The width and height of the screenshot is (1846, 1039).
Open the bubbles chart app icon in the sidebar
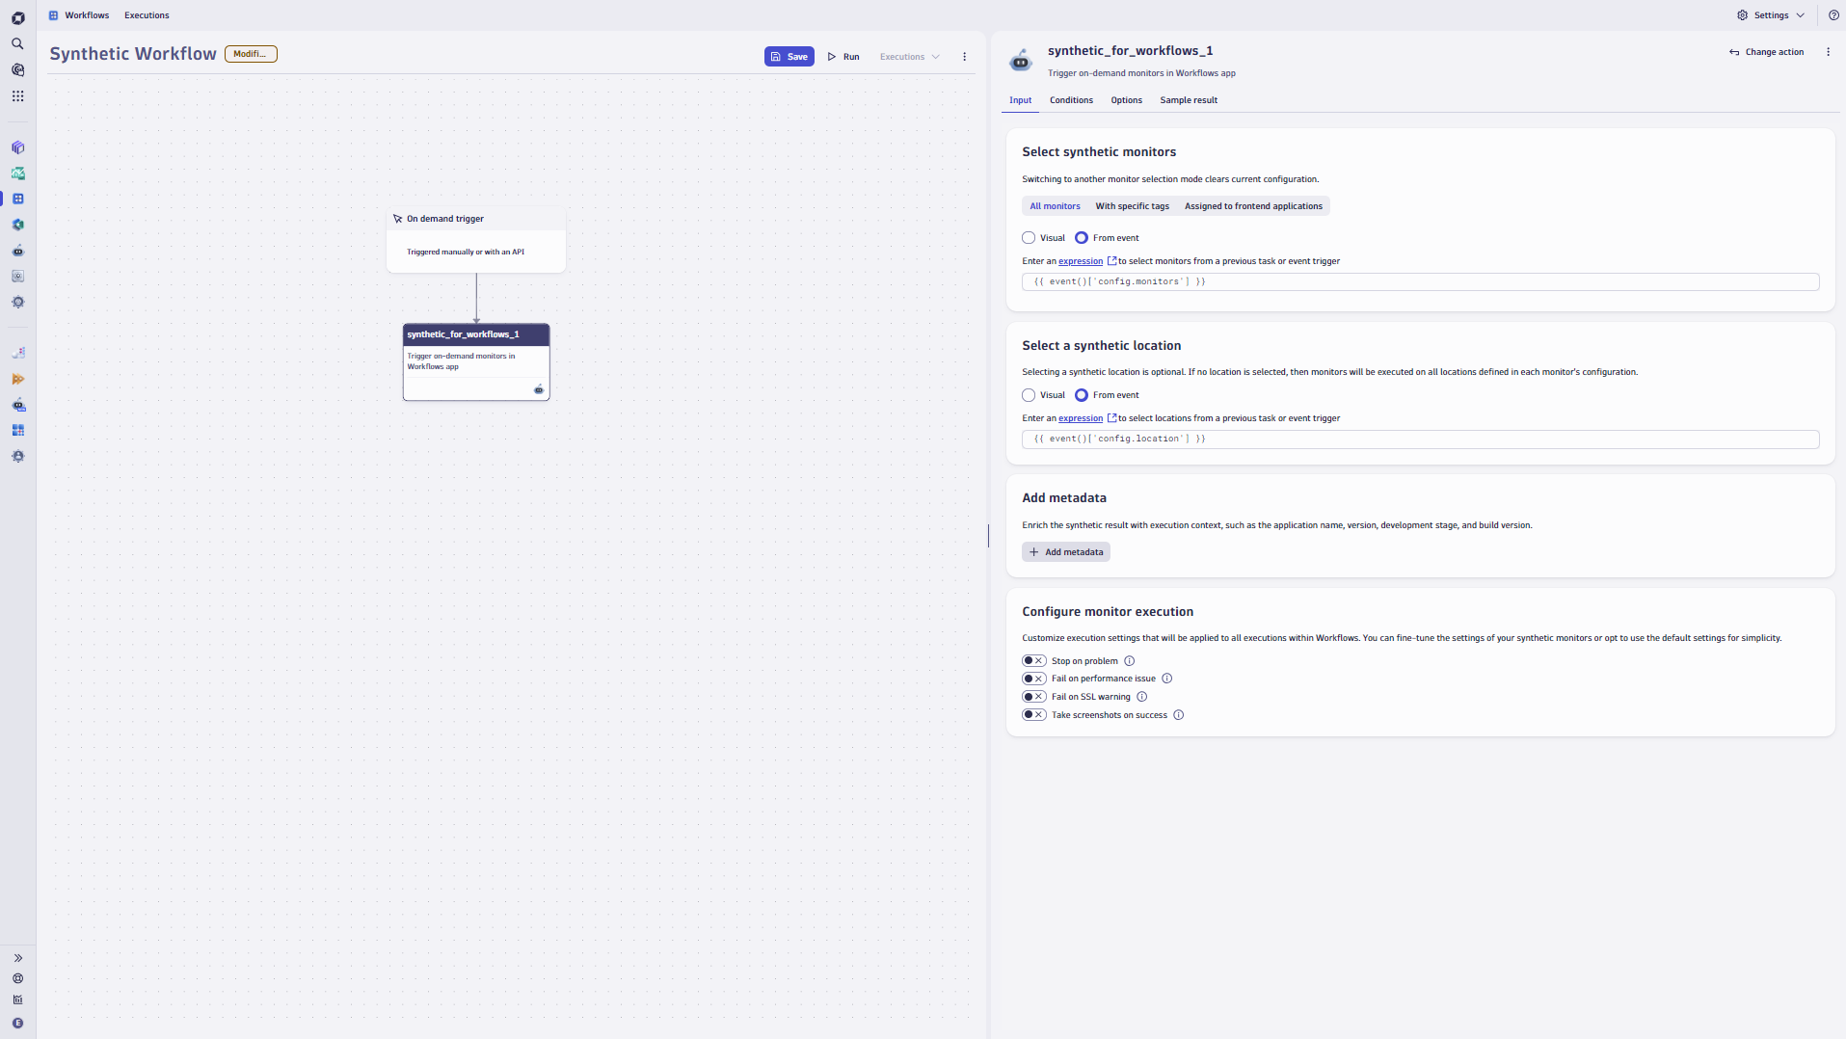click(17, 354)
